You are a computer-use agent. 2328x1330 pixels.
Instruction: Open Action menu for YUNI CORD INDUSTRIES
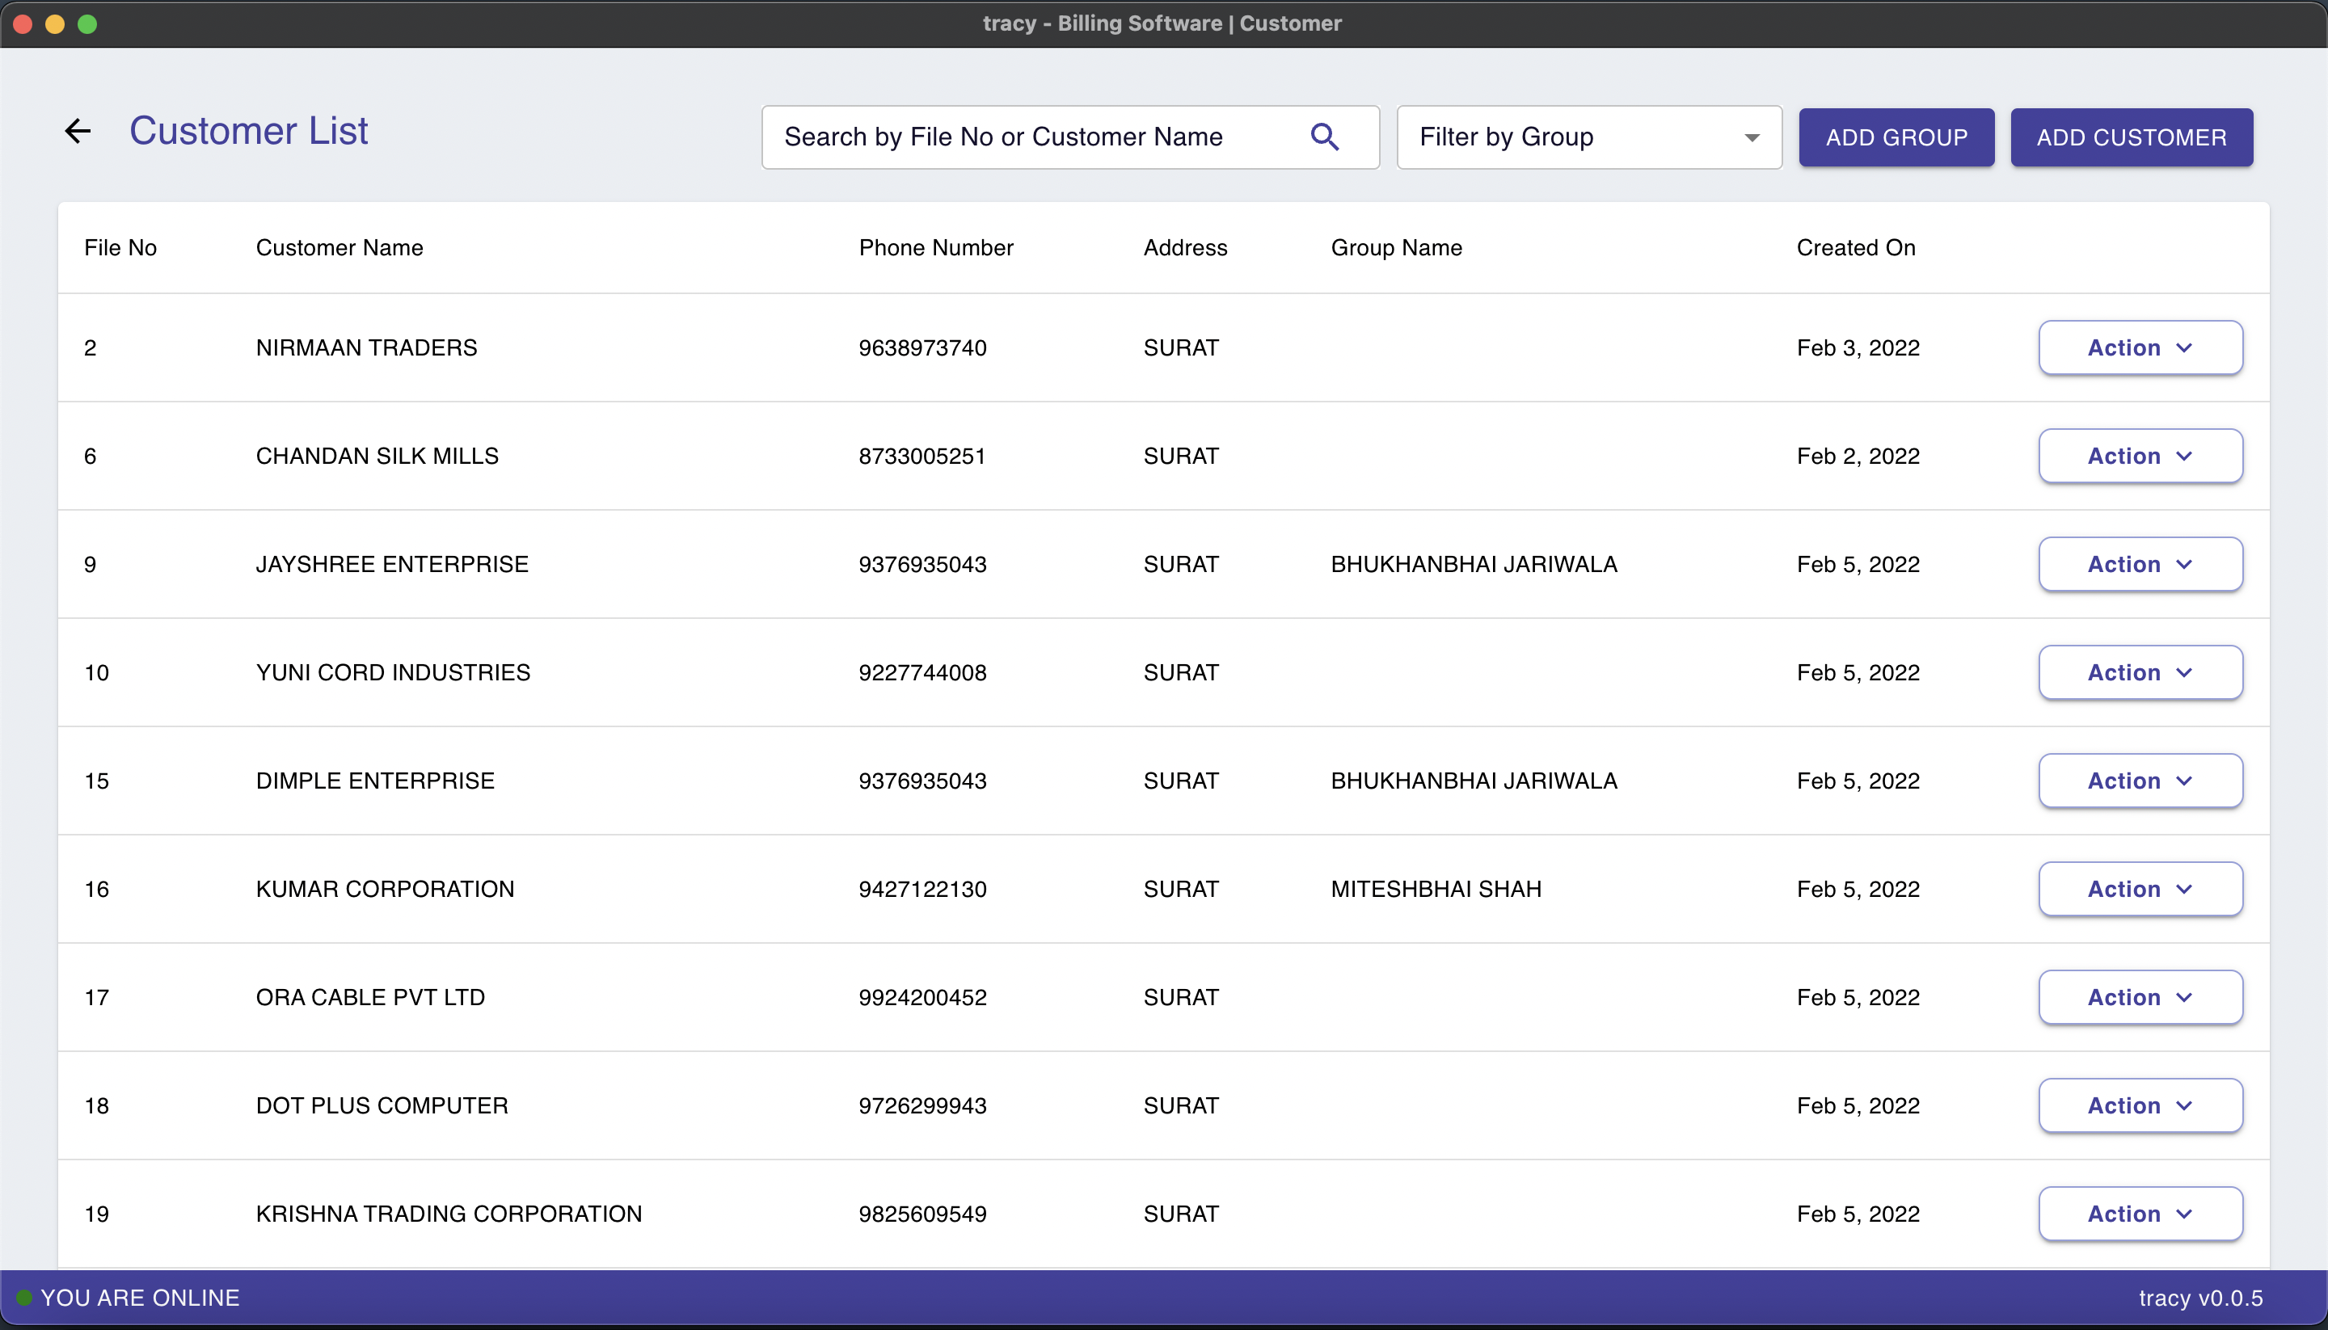[x=2140, y=672]
